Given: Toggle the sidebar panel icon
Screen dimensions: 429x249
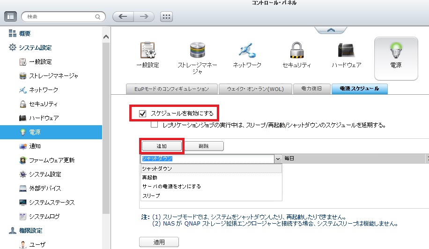Looking at the screenshot, I should (10, 17).
